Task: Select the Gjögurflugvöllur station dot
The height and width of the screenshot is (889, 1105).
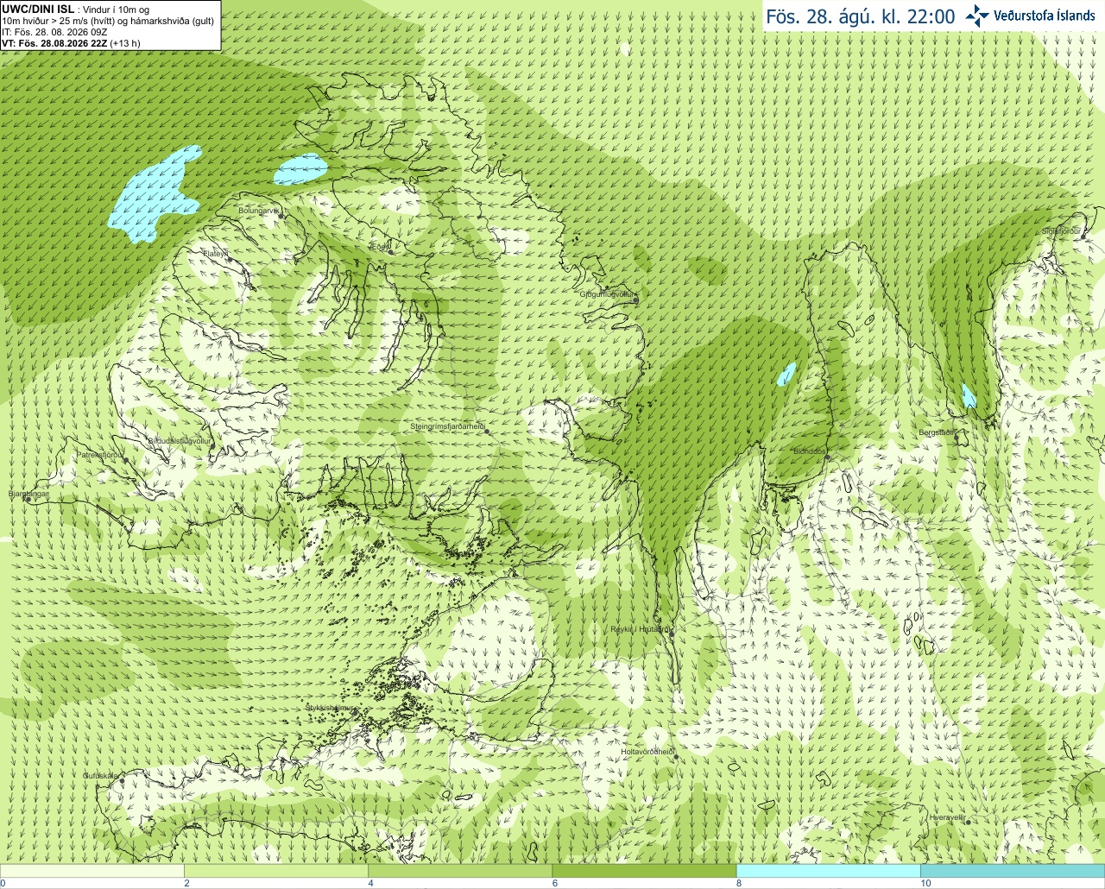Action: [635, 298]
